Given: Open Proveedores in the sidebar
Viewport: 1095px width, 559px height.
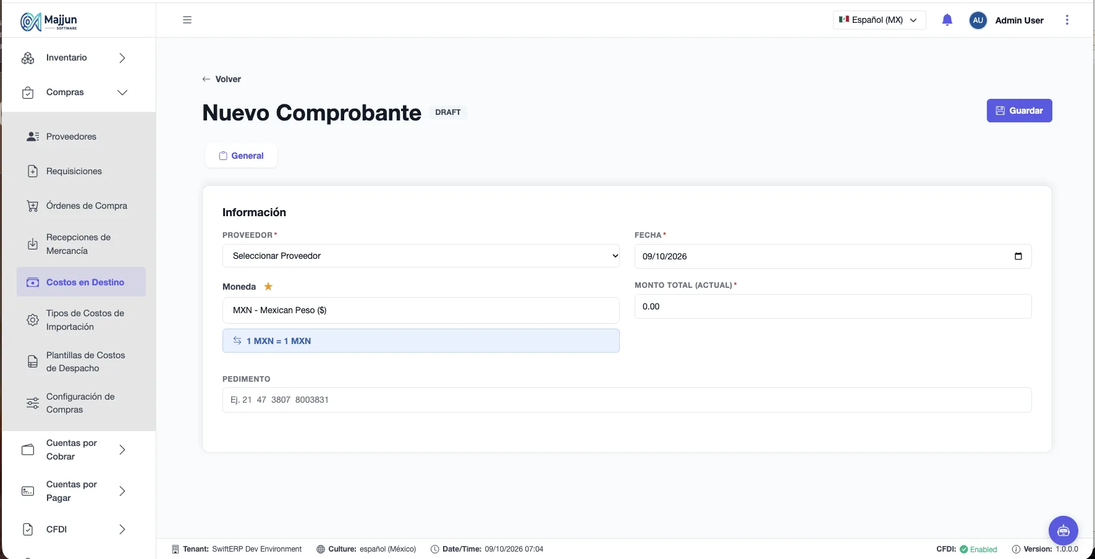Looking at the screenshot, I should pos(71,137).
